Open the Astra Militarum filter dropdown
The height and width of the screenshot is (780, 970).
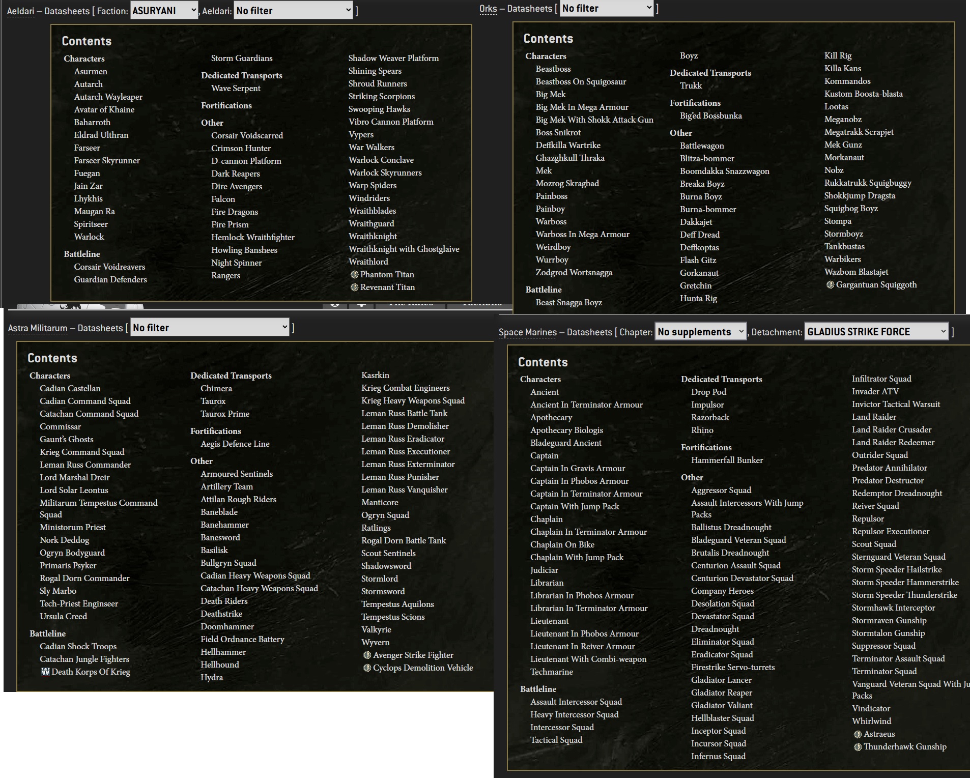click(x=210, y=328)
